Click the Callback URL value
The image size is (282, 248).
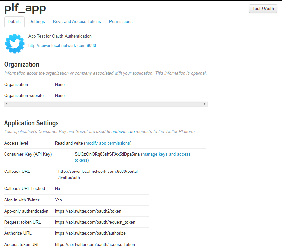click(x=98, y=174)
